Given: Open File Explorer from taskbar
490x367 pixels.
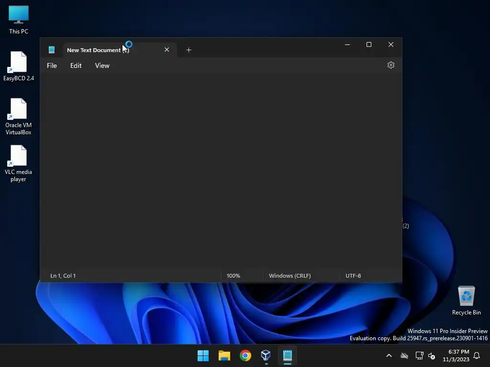Looking at the screenshot, I should (x=224, y=356).
